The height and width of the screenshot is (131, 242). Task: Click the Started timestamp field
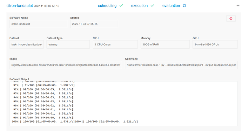pyautogui.click(x=94, y=24)
